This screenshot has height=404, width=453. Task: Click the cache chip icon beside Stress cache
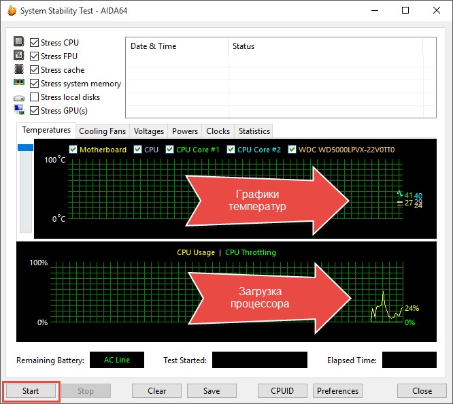19,69
